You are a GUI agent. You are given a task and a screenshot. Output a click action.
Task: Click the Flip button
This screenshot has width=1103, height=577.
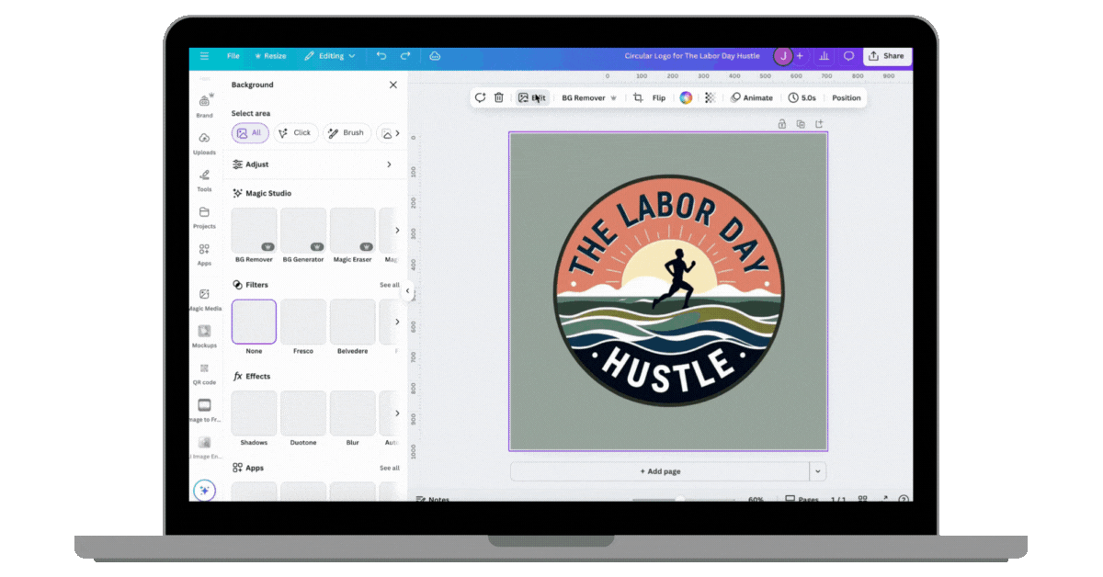(659, 97)
